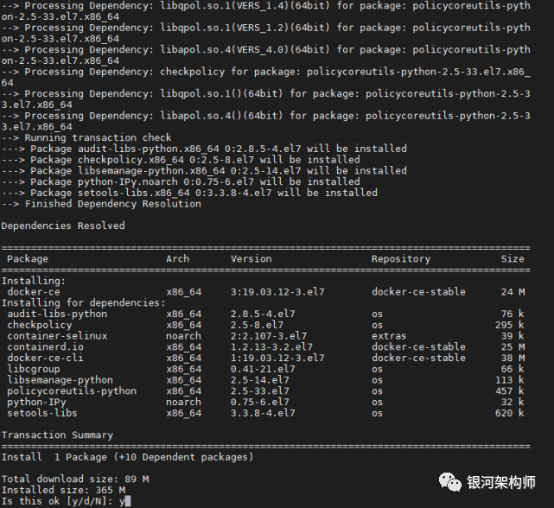This screenshot has width=554, height=508.
Task: Click the 'Version' column header
Action: click(x=252, y=258)
